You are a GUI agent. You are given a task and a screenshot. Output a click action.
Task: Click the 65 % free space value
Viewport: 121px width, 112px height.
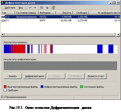point(117,17)
